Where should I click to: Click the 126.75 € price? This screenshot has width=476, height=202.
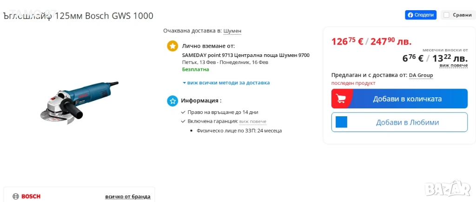tap(347, 41)
